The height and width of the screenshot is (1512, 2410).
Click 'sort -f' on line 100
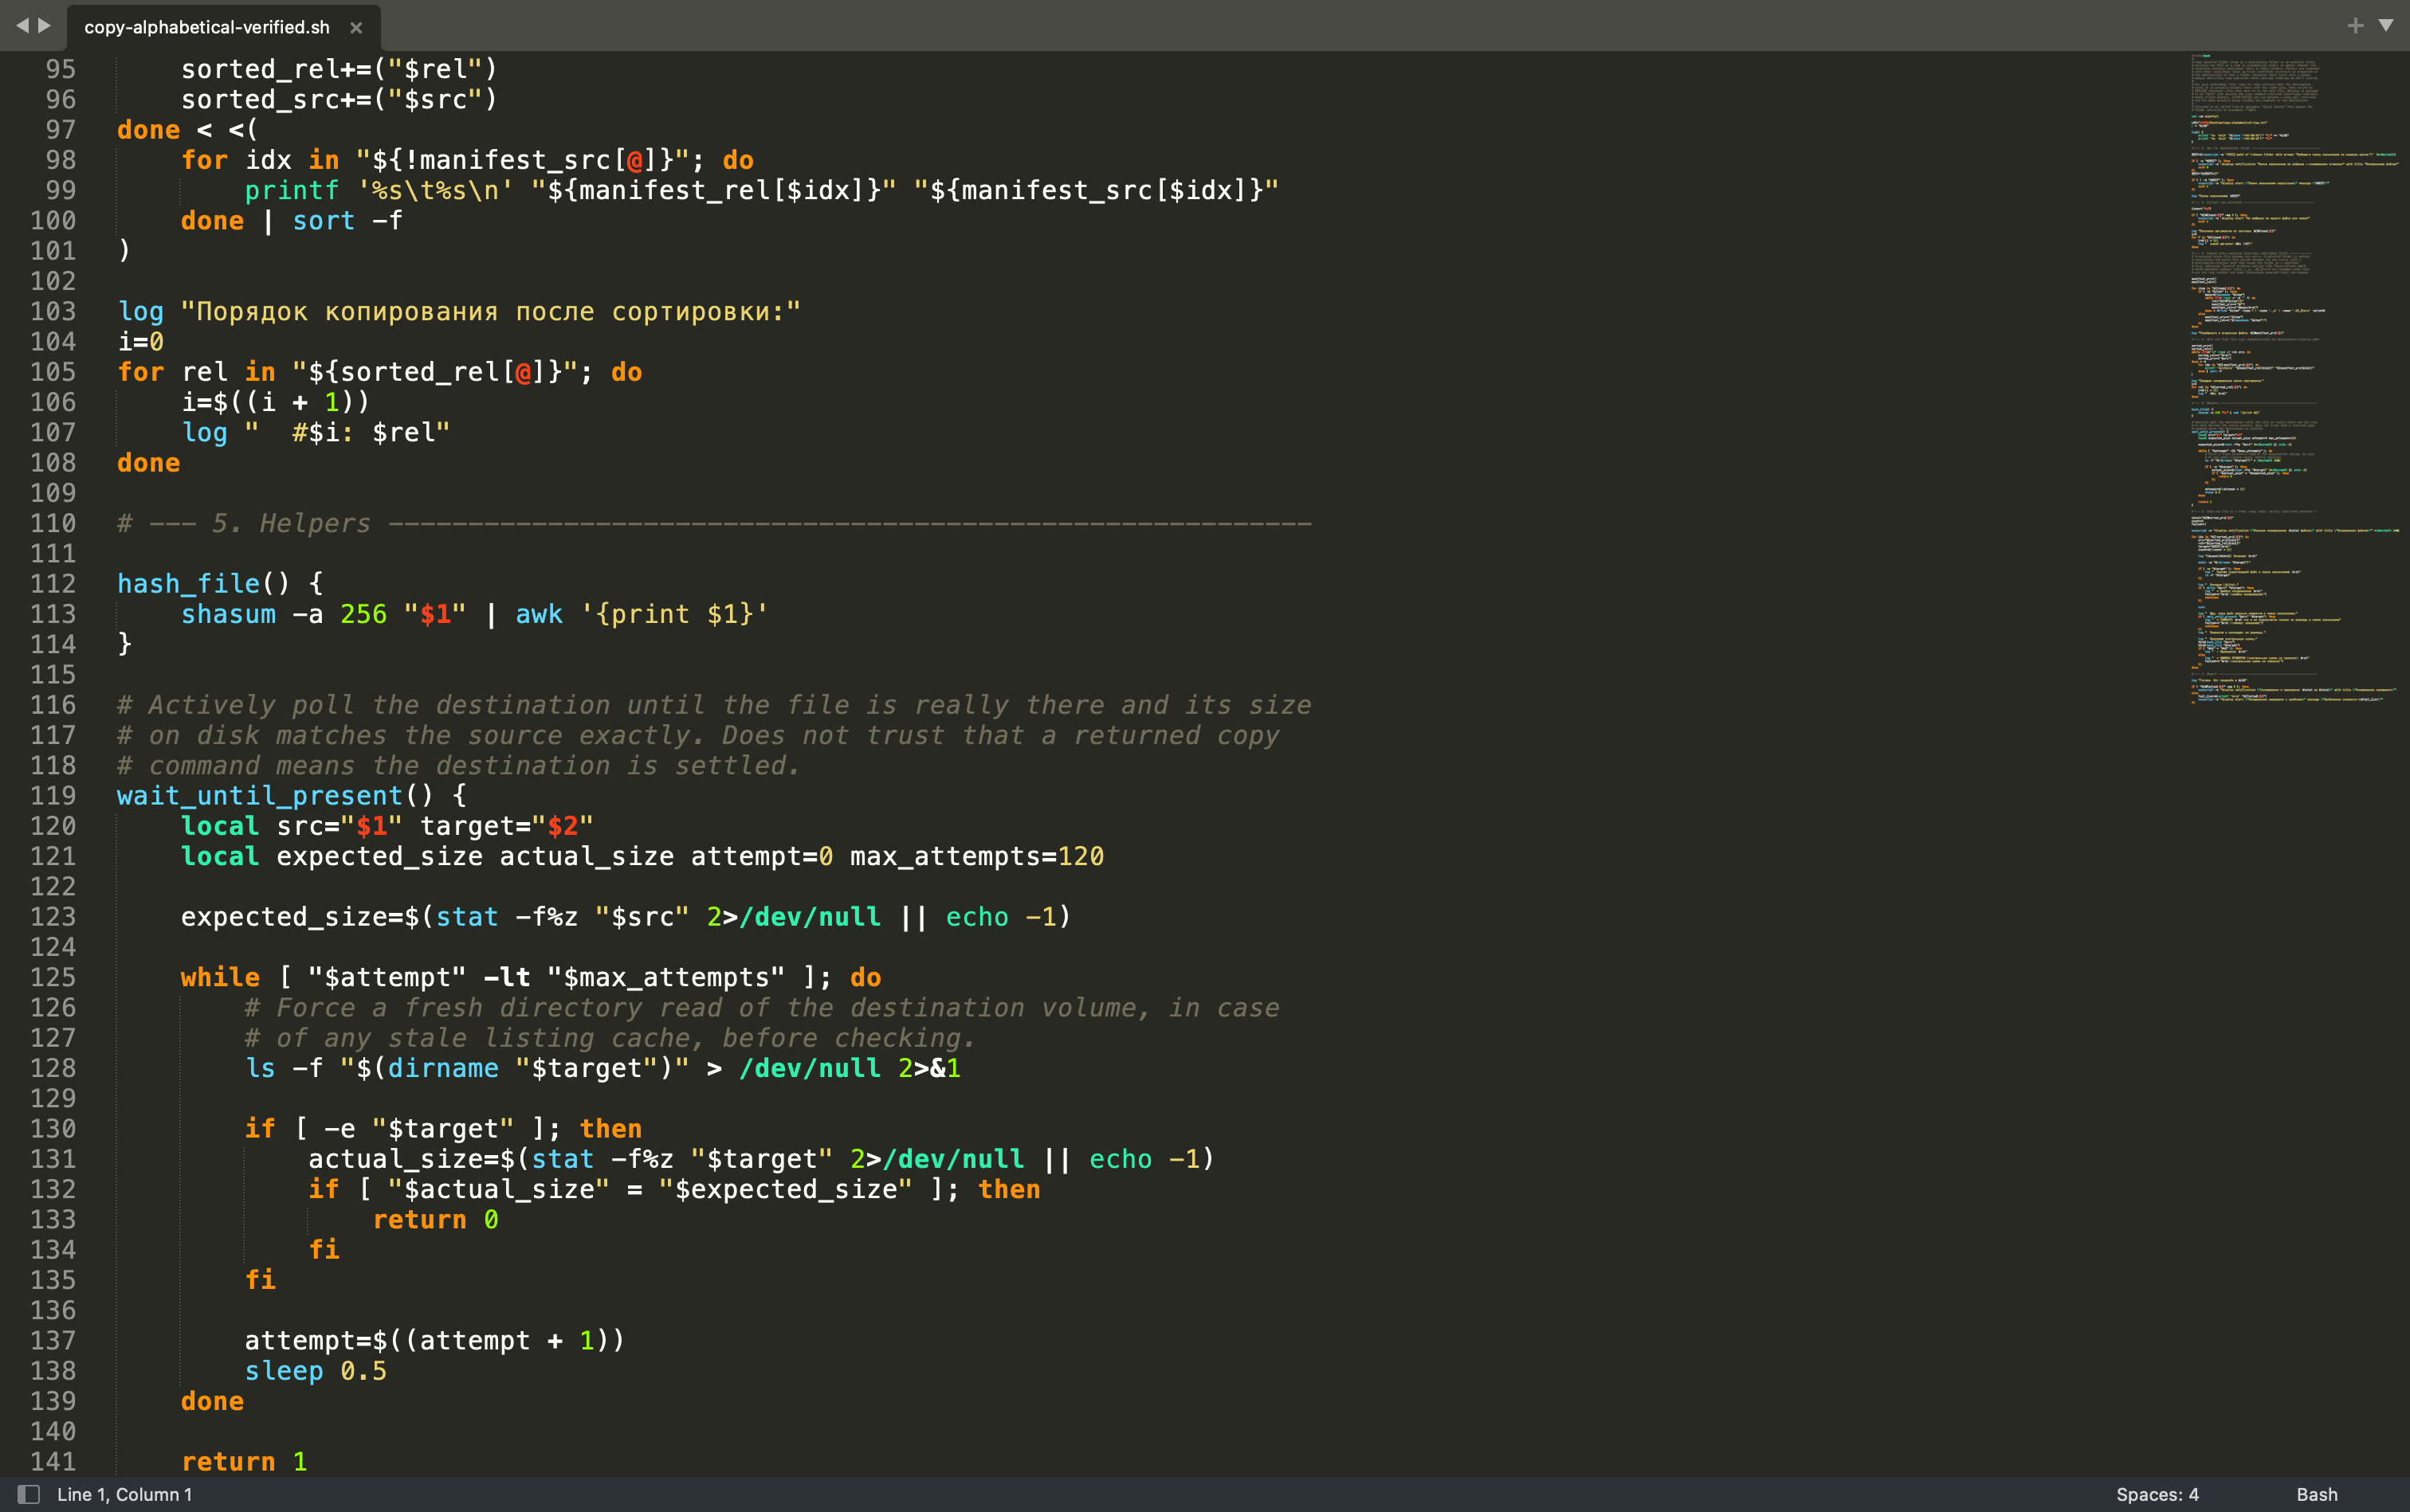(347, 221)
